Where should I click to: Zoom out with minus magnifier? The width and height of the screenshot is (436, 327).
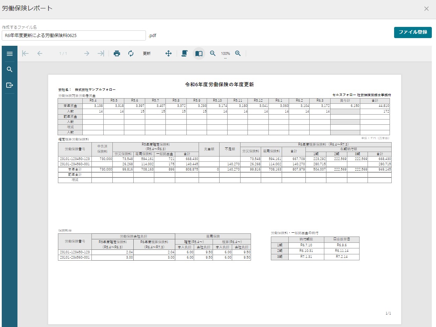(213, 53)
